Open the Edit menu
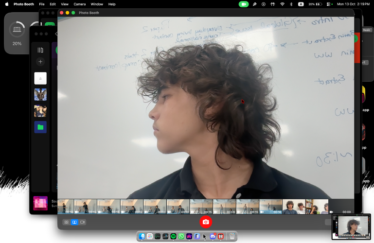 tap(53, 4)
